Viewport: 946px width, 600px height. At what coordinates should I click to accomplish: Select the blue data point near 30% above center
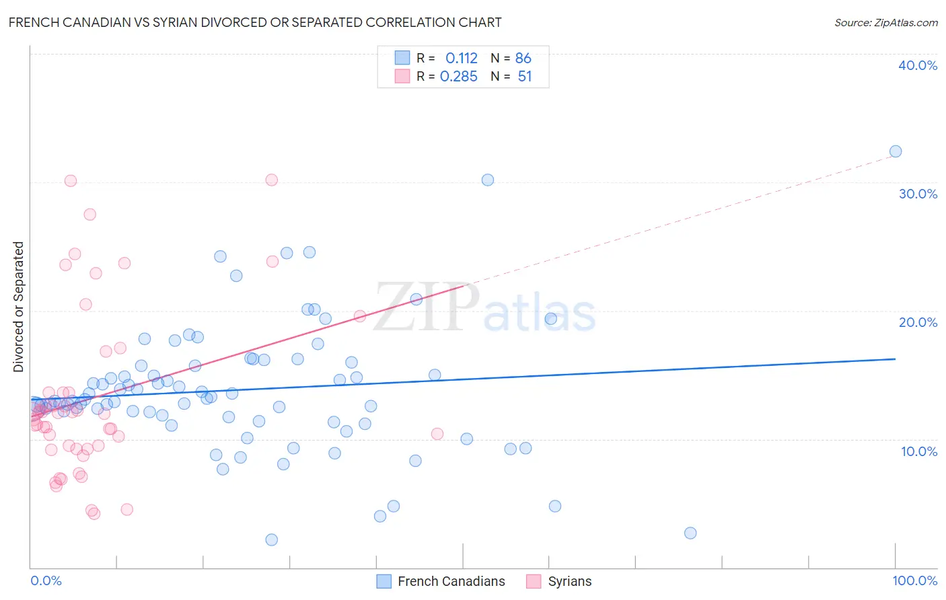point(488,180)
